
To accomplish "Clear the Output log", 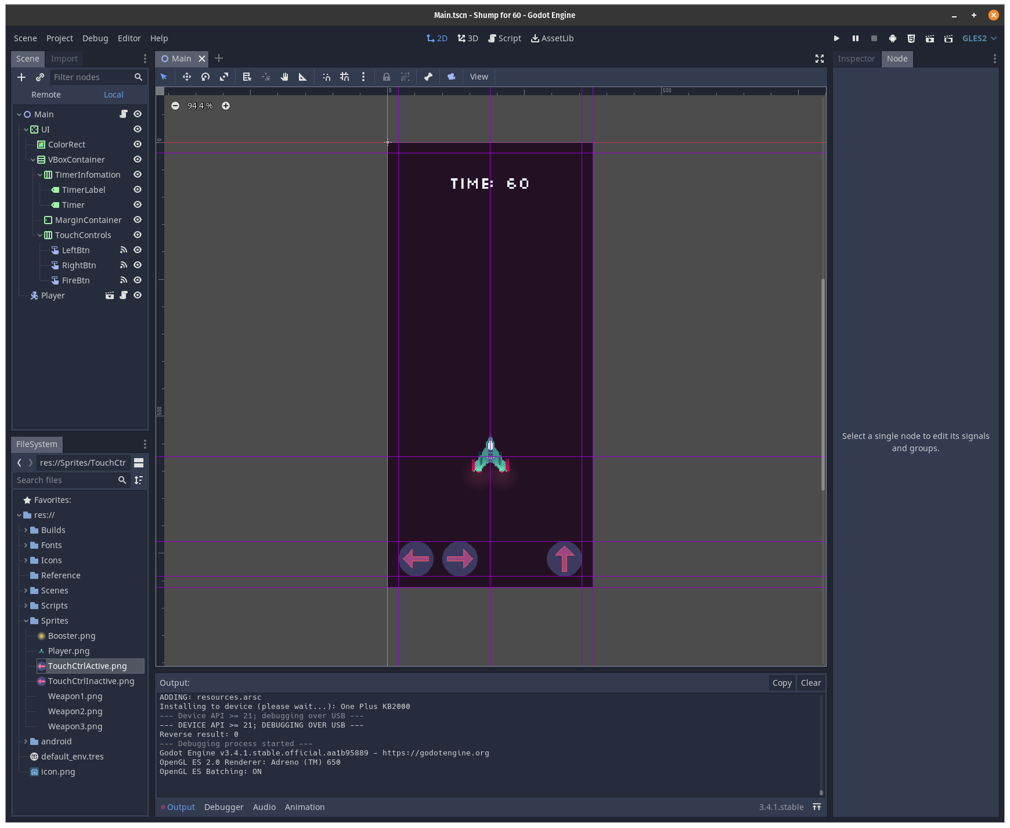I will [x=811, y=683].
